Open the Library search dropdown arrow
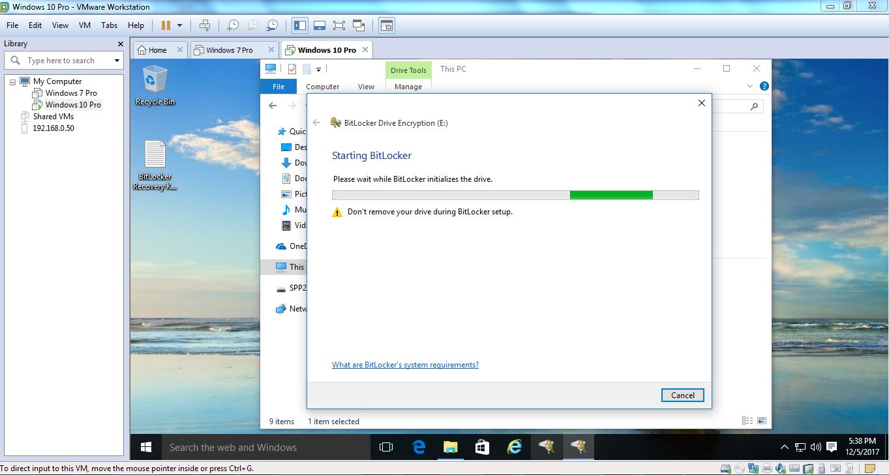This screenshot has width=889, height=475. pyautogui.click(x=115, y=60)
